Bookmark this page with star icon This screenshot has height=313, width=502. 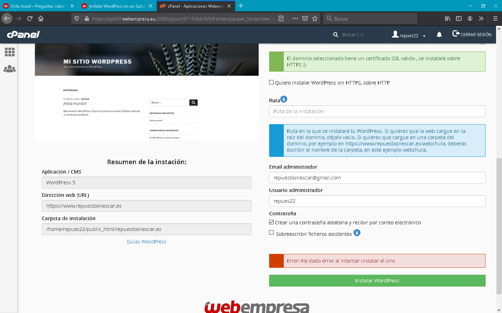pyautogui.click(x=315, y=18)
